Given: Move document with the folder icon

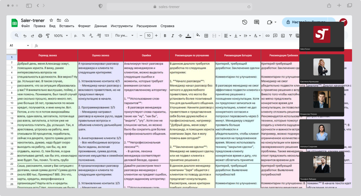Looking at the screenshot, I should tap(59, 20).
